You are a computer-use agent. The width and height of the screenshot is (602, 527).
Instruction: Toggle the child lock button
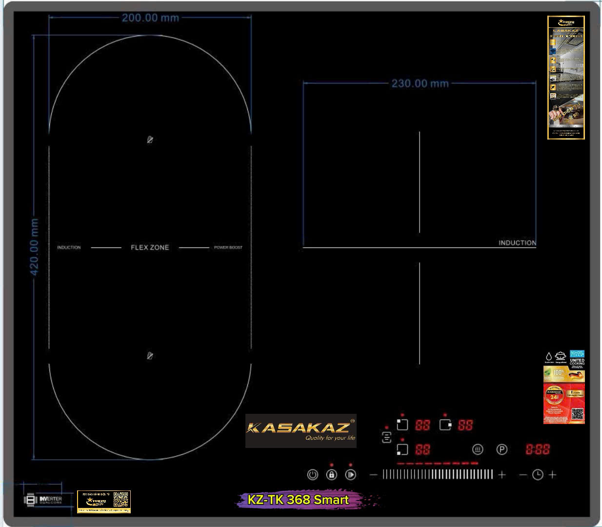tap(332, 475)
